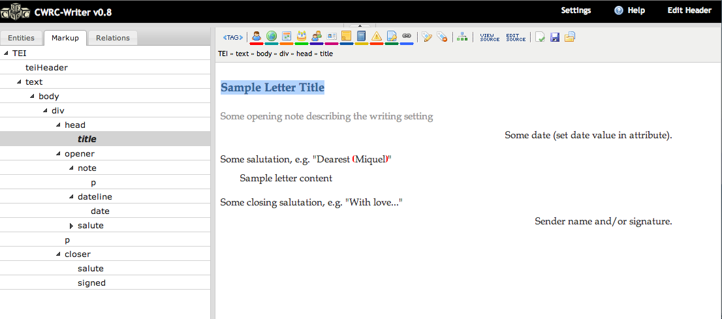The height and width of the screenshot is (319, 722).
Task: Click the tagged name '(Miquel)' in salutation
Action: (371, 159)
